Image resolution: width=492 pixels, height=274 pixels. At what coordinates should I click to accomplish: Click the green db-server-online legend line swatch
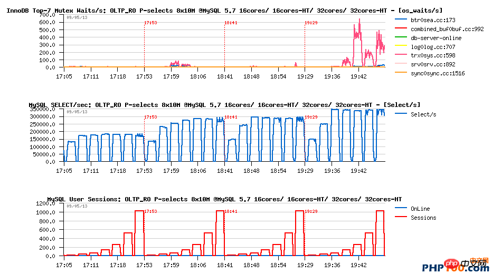(x=401, y=37)
